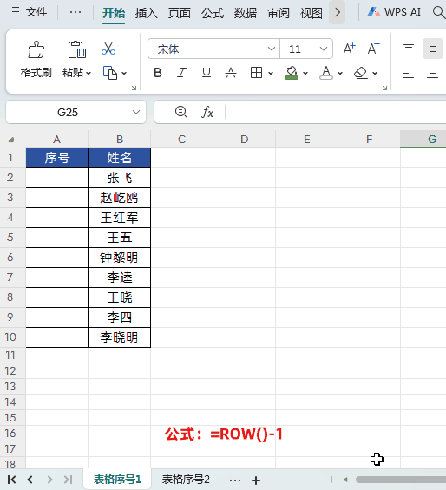446x490 pixels.
Task: Click the Format Painter brush icon
Action: click(36, 49)
